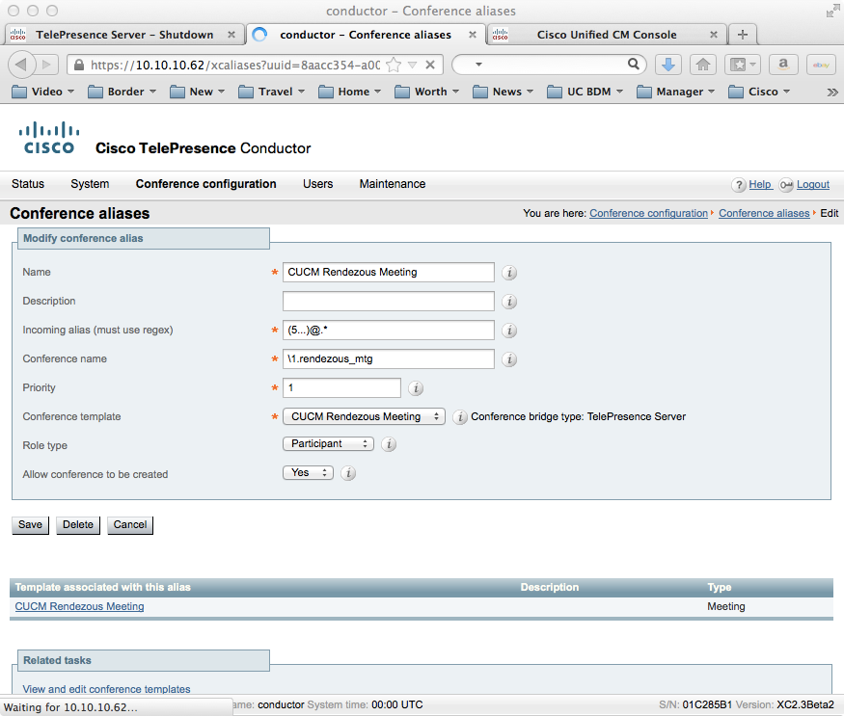Switch to Cisco Unified CM Console tab
Image resolution: width=844 pixels, height=716 pixels.
[607, 35]
